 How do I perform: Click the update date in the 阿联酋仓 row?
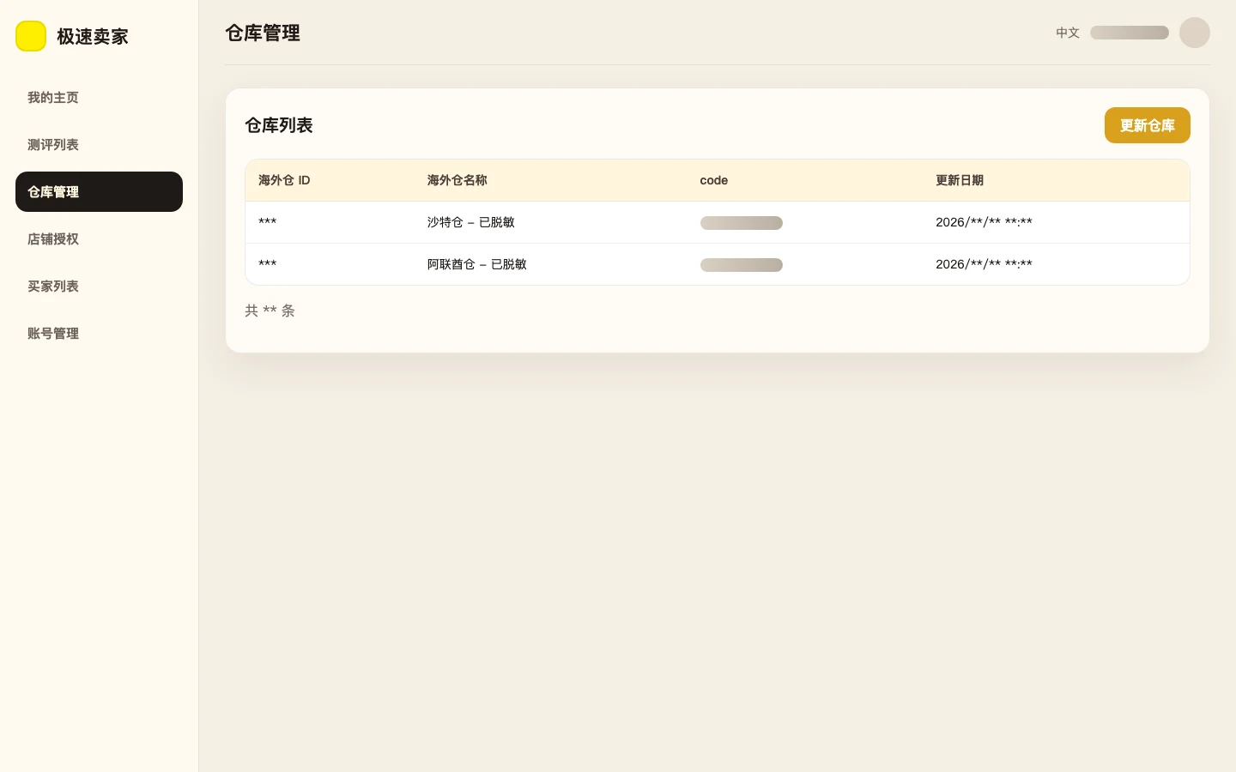pos(984,264)
